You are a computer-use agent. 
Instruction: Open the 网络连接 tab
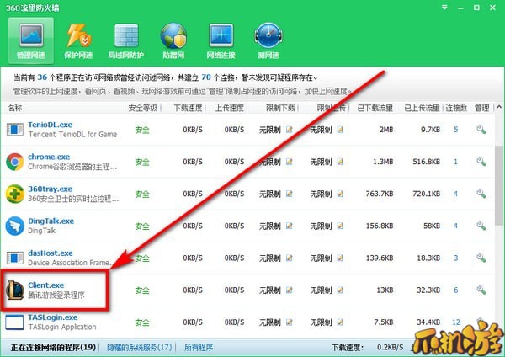click(221, 41)
